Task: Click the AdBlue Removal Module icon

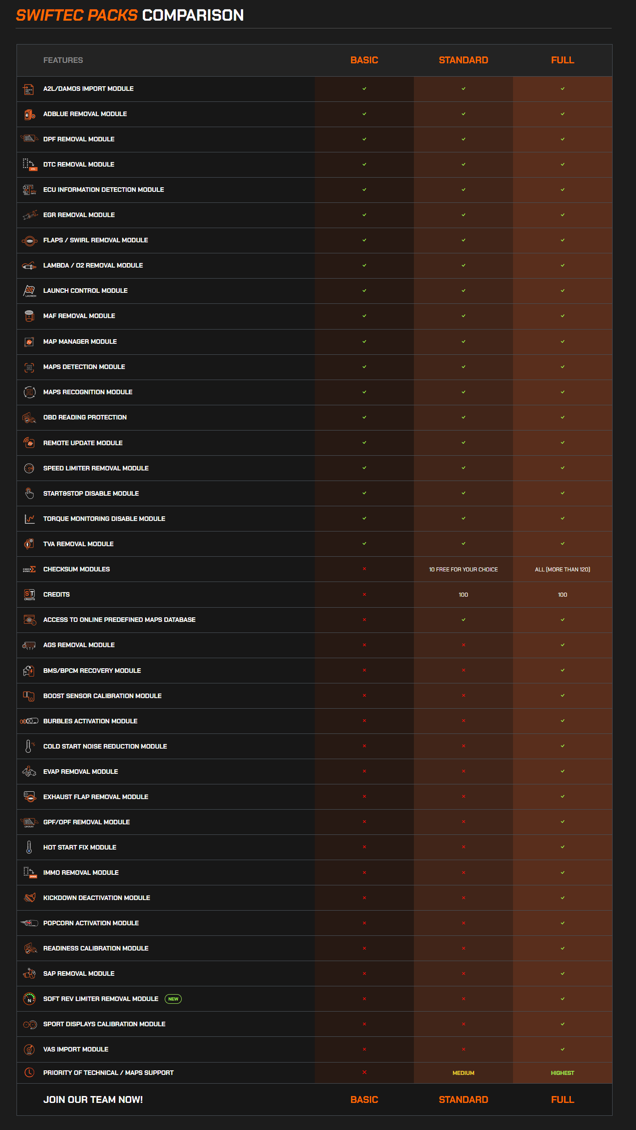Action: point(29,114)
